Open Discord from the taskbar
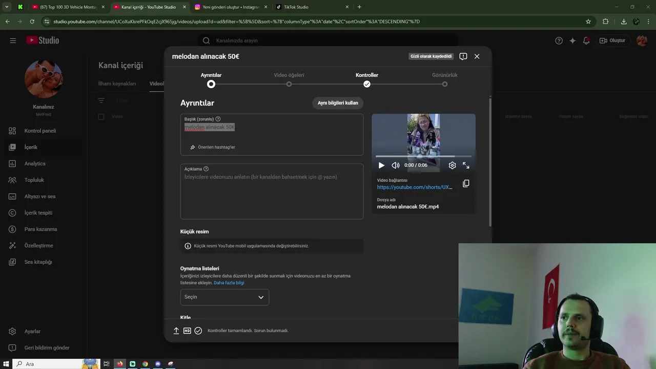Viewport: 656px width, 369px height. click(x=158, y=364)
